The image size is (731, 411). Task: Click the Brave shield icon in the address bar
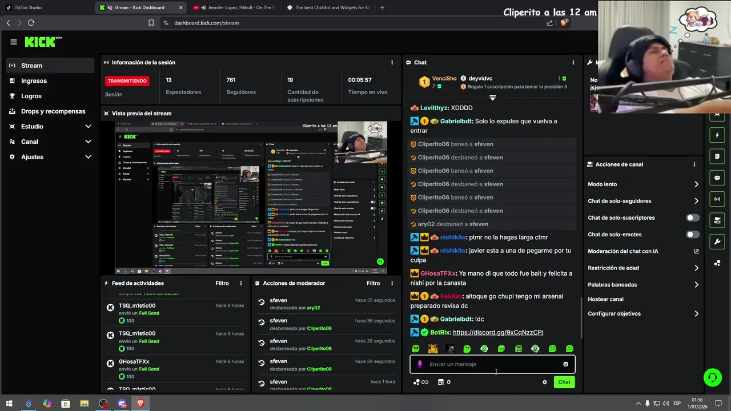[564, 23]
